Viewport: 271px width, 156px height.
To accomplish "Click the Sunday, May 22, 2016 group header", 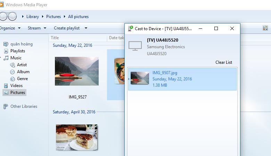I will click(x=72, y=45).
